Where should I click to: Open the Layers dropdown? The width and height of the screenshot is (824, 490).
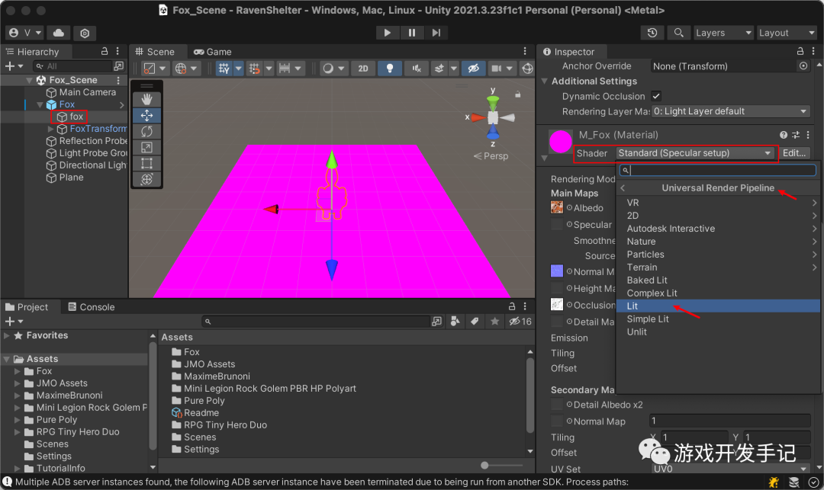point(723,33)
